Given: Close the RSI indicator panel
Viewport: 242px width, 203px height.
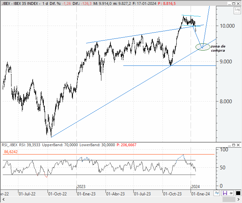Looking at the screenshot, I should 238,145.
